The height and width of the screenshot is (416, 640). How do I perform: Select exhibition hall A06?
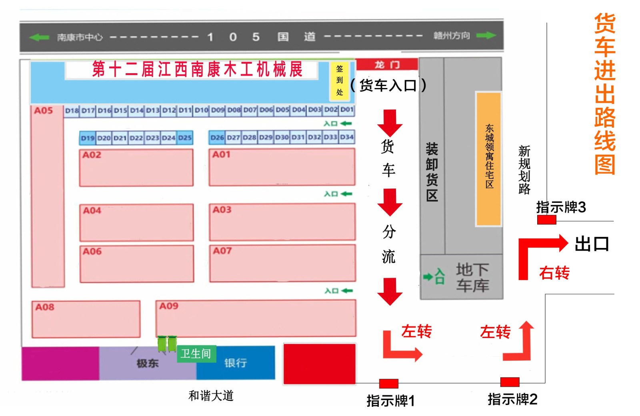coord(137,264)
